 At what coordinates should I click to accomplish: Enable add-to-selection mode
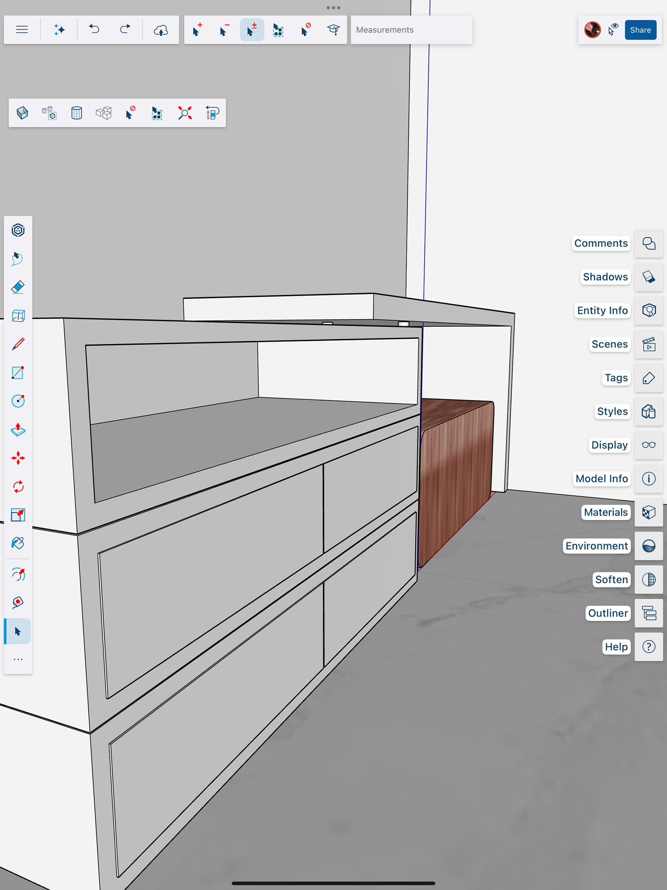[x=197, y=30]
